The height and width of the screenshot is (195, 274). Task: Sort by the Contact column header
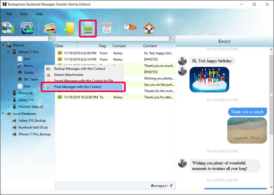point(119,46)
